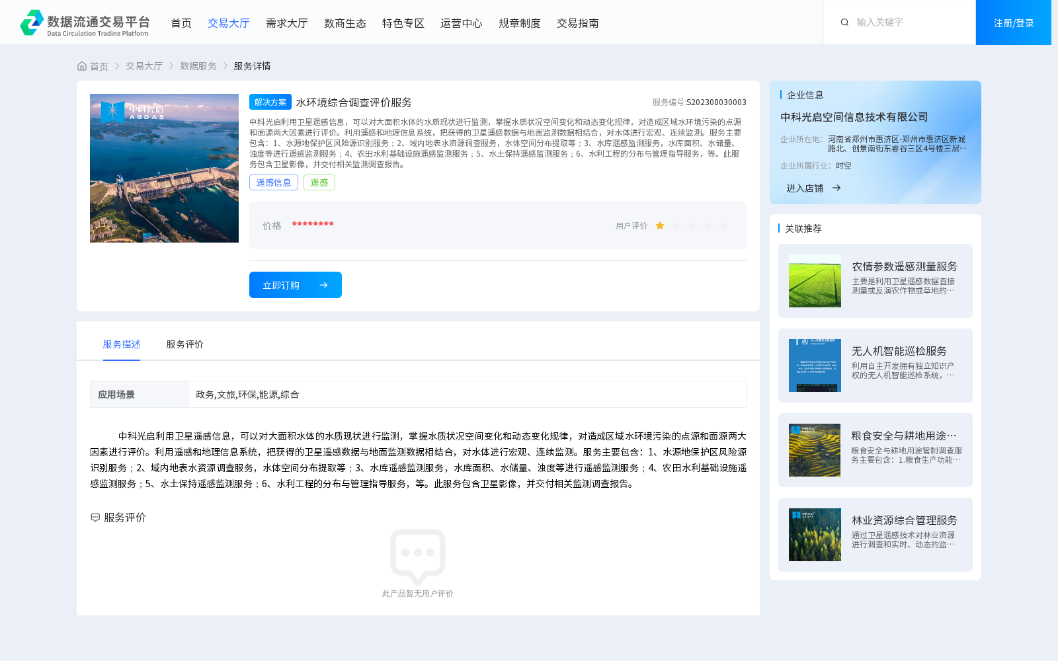Open 运营中心 in the top navigation
This screenshot has width=1058, height=661.
coord(462,23)
